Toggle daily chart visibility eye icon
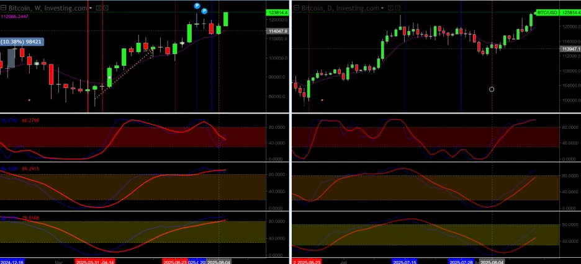581x264 pixels. 390,8
